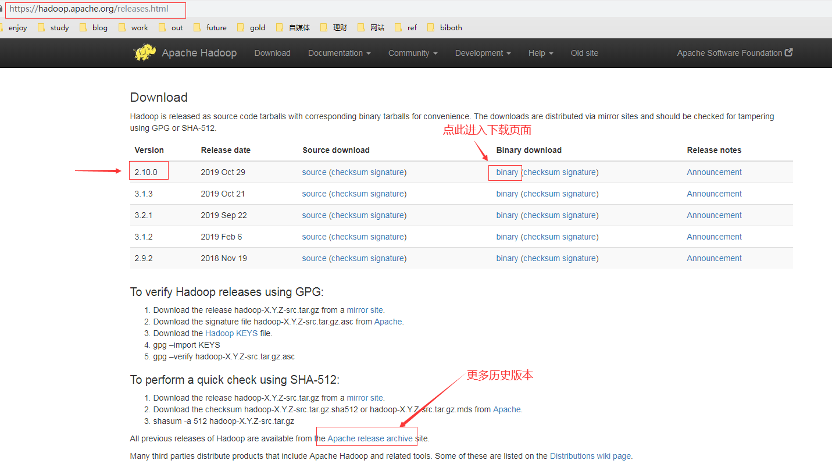Download binary for version 3.1.3
Screen dimensions: 832x471
click(507, 194)
